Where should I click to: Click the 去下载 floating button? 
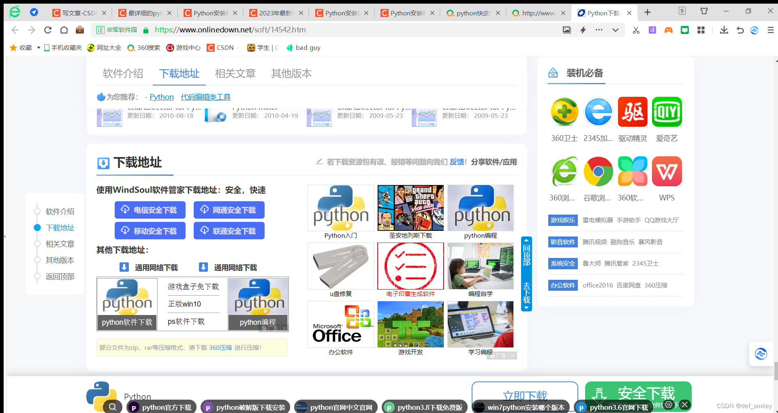pyautogui.click(x=526, y=294)
